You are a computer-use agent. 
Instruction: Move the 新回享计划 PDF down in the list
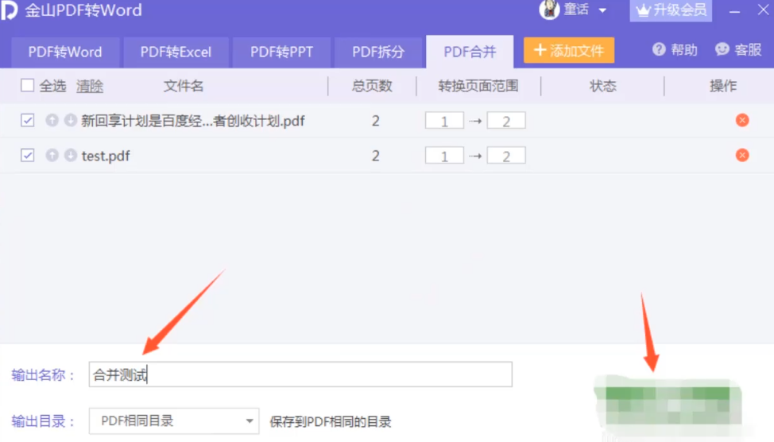point(70,121)
